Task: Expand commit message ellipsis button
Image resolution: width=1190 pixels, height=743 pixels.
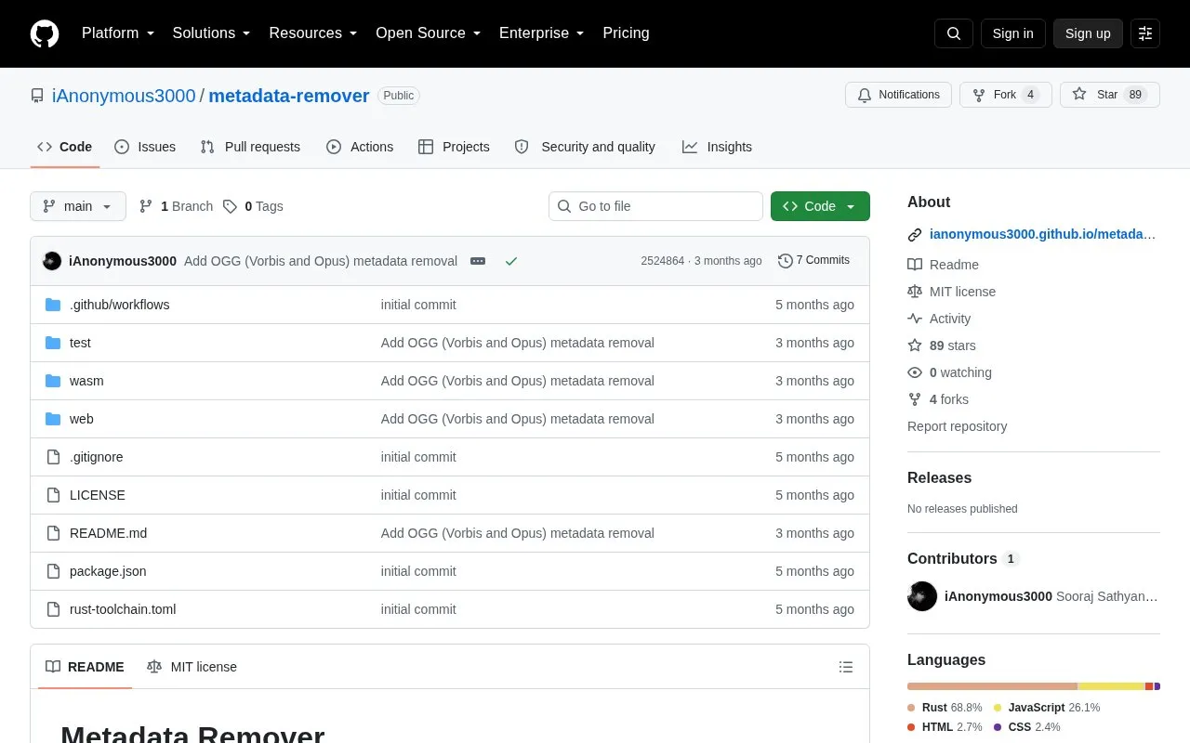Action: click(x=478, y=261)
